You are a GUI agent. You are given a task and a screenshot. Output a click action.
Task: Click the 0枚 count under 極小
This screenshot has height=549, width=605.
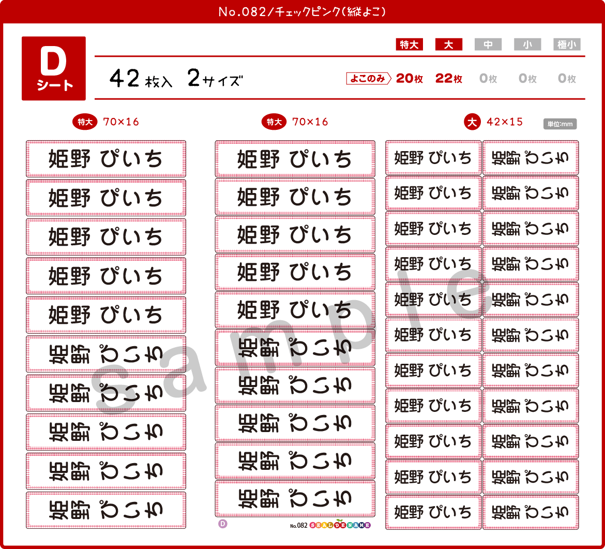pyautogui.click(x=567, y=78)
